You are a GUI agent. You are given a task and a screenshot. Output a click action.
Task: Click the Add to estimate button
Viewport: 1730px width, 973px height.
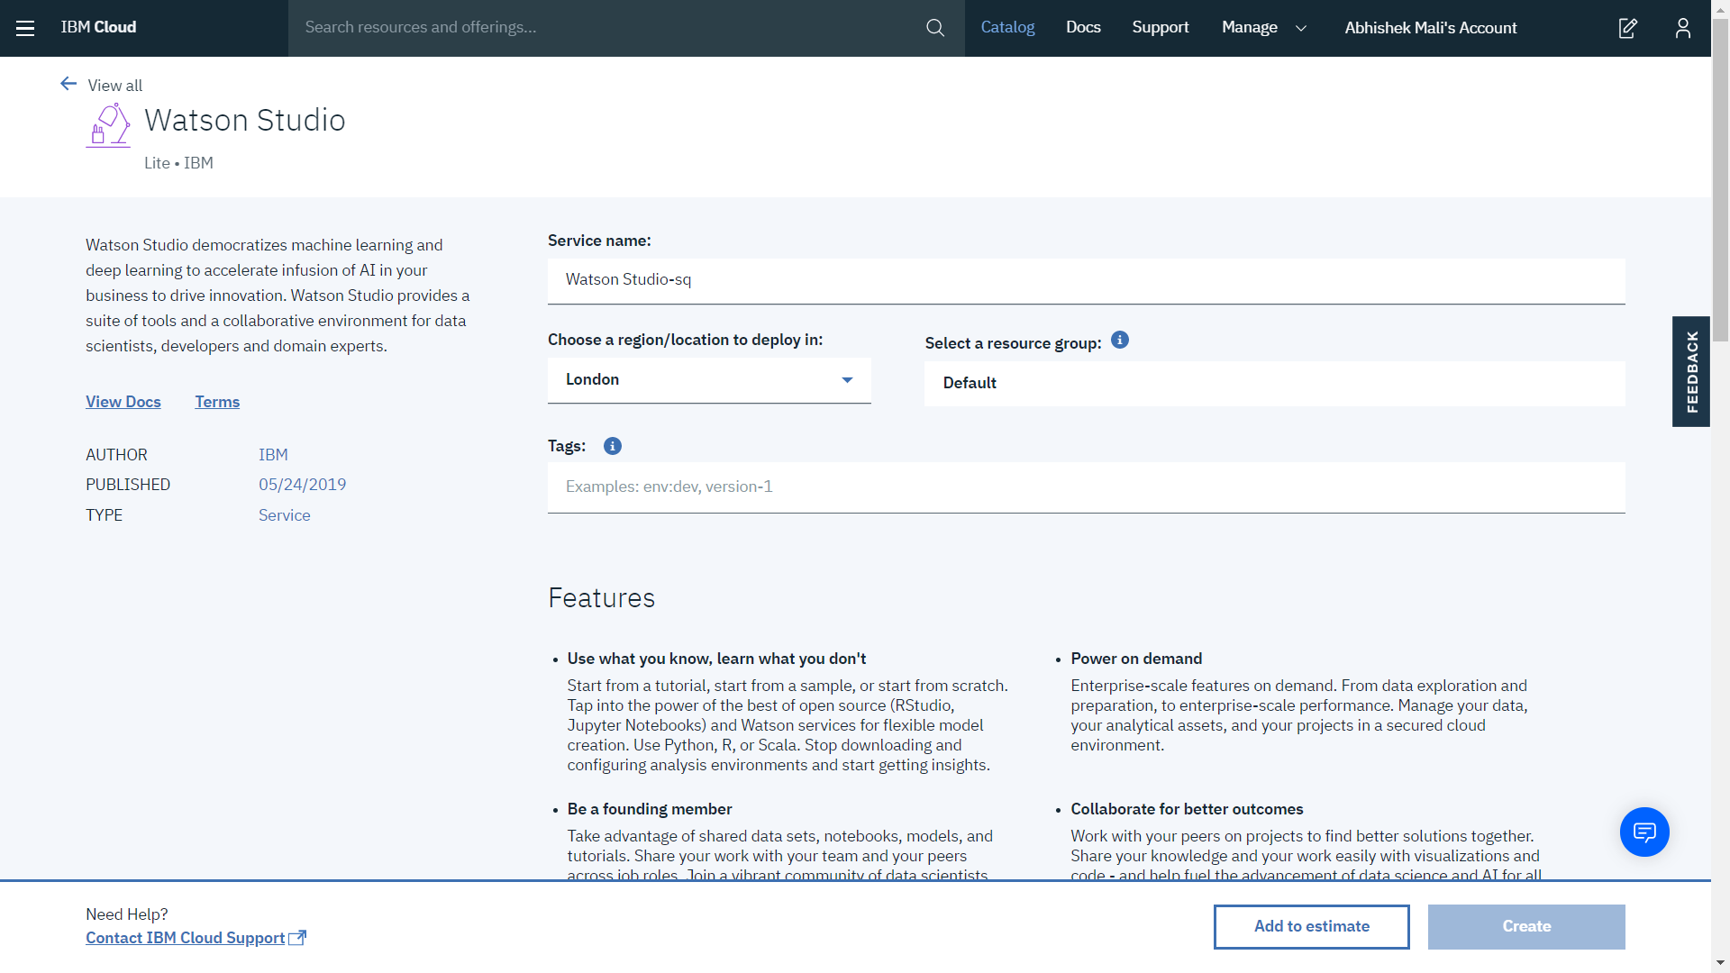tap(1311, 926)
